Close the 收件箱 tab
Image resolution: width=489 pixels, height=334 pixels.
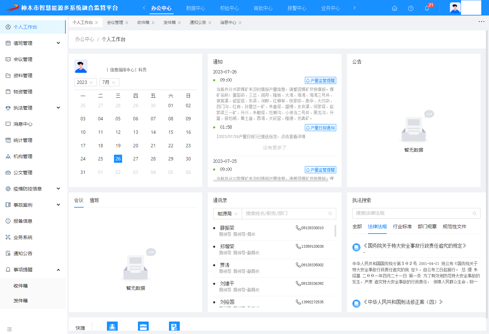click(x=153, y=23)
